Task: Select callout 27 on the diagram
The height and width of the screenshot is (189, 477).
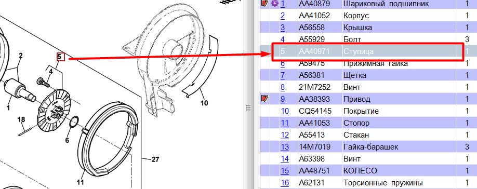Action: (155, 159)
